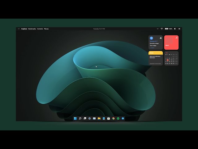Image resolution: width=198 pixels, height=149 pixels.
Task: Launch Telegram from the dock
Action: [123, 119]
